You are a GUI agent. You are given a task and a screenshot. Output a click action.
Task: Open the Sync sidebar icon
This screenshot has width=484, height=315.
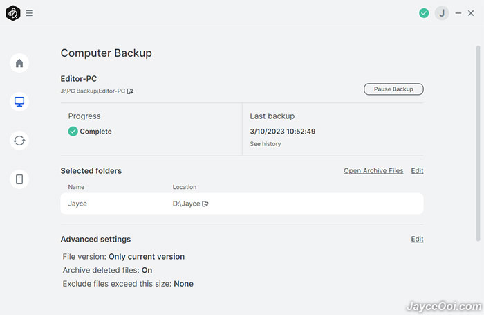click(x=19, y=141)
